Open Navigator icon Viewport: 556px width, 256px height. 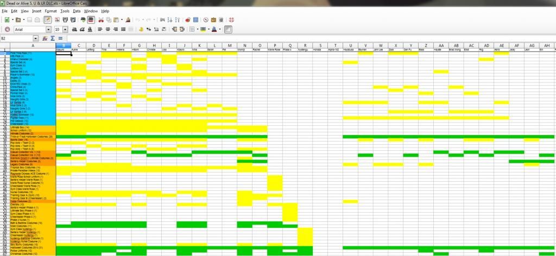206,20
